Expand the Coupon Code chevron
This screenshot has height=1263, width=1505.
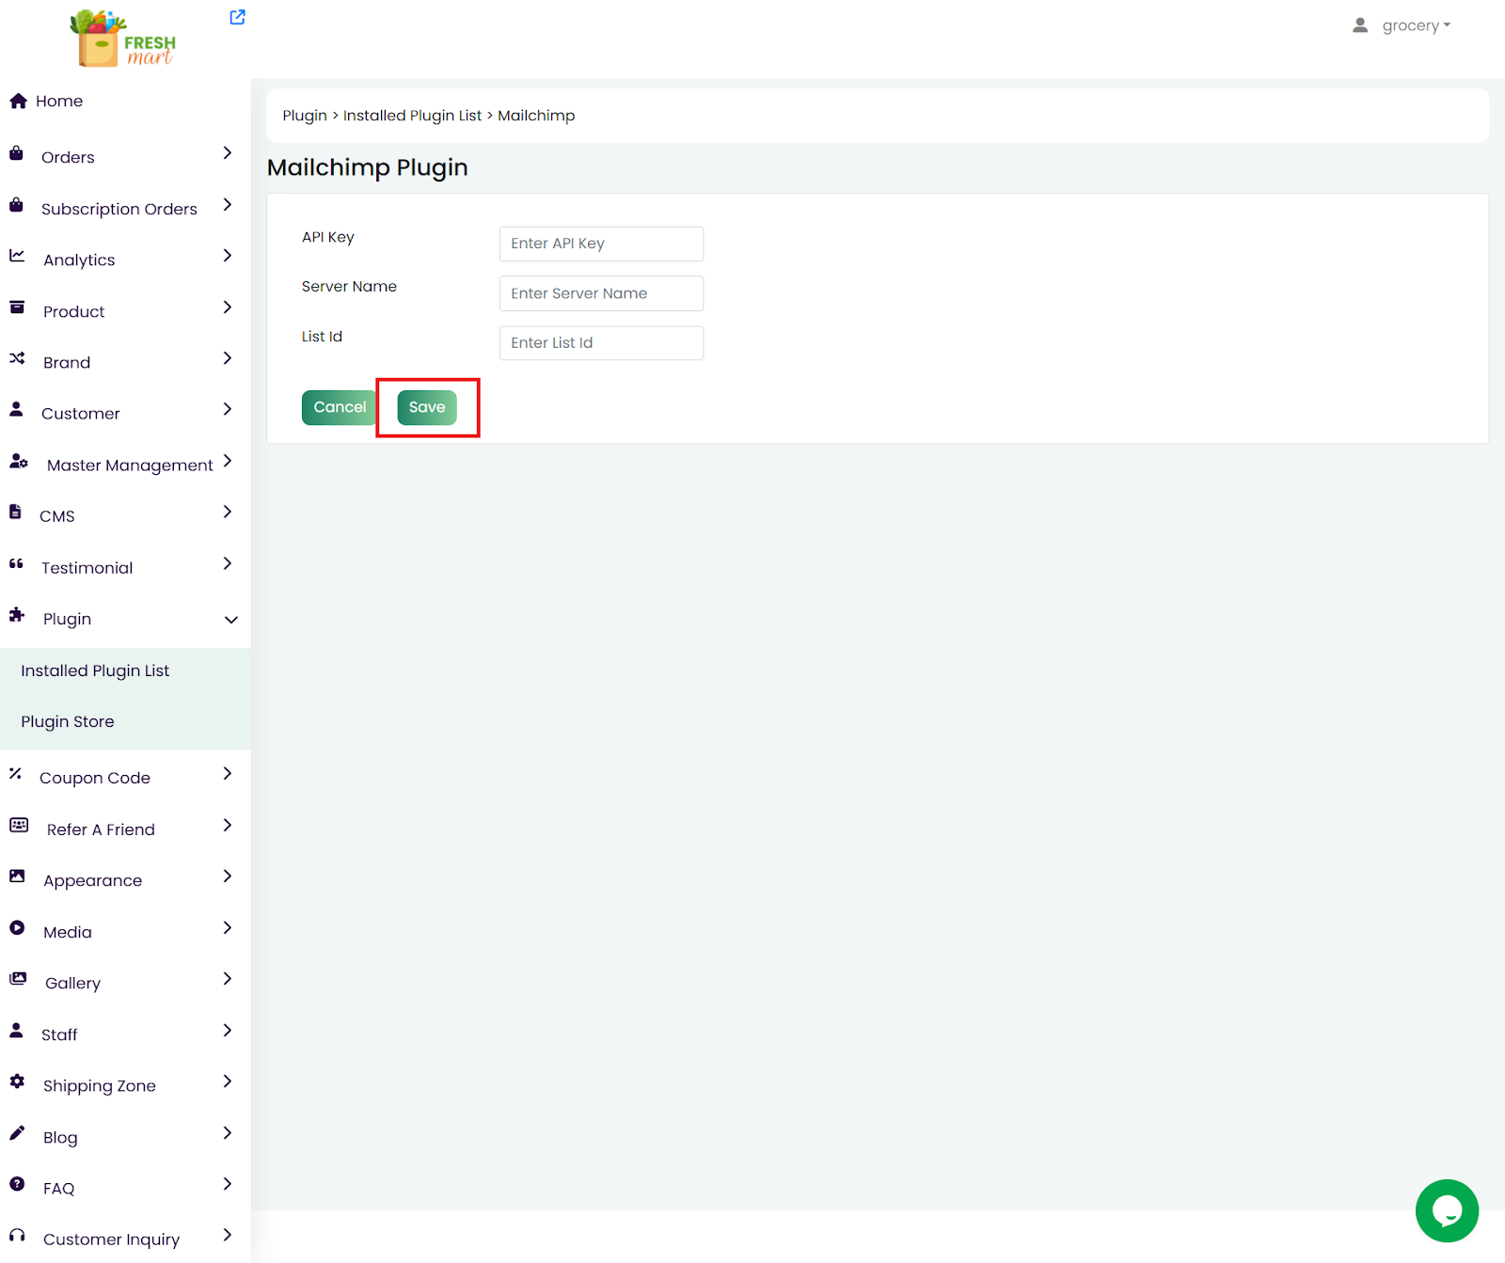pyautogui.click(x=227, y=774)
